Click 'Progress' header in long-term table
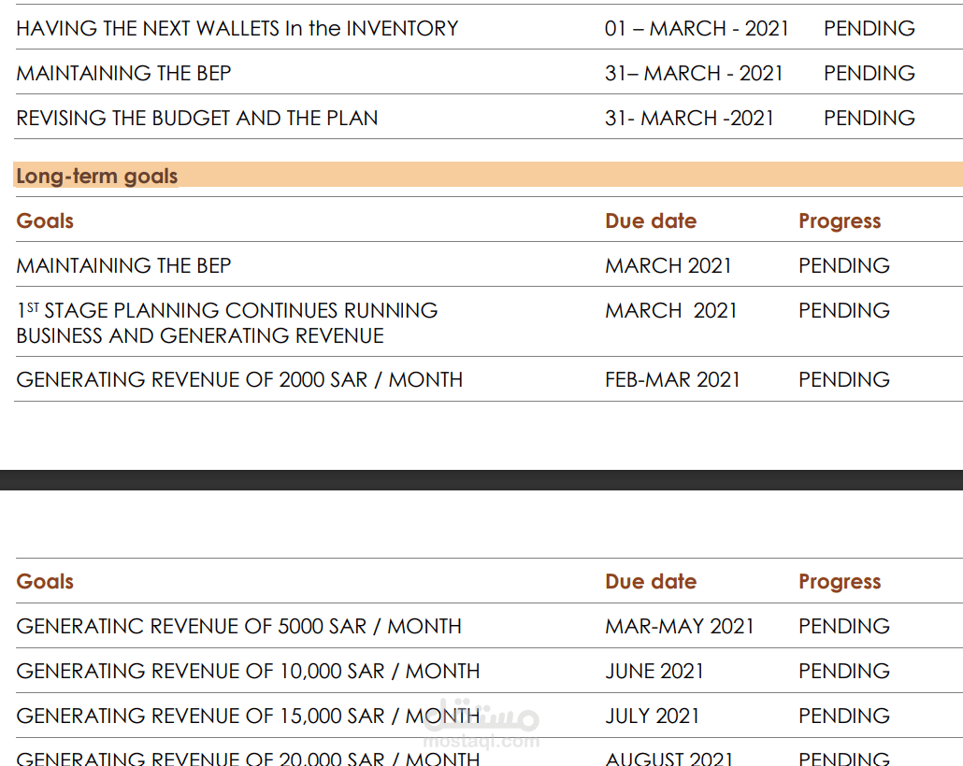The height and width of the screenshot is (766, 963). (840, 221)
